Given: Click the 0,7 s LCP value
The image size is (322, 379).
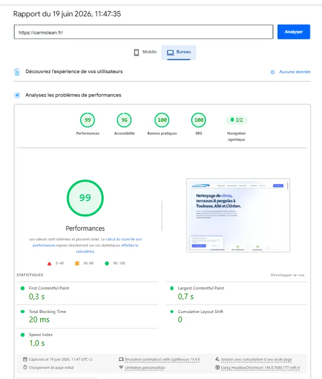Looking at the screenshot, I should point(186,297).
